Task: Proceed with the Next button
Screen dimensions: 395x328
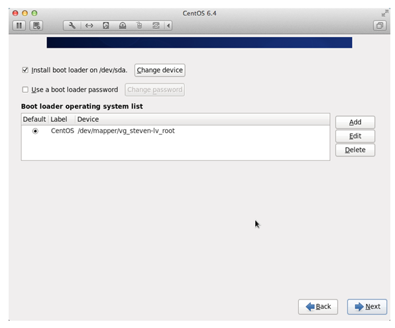Action: 367,307
